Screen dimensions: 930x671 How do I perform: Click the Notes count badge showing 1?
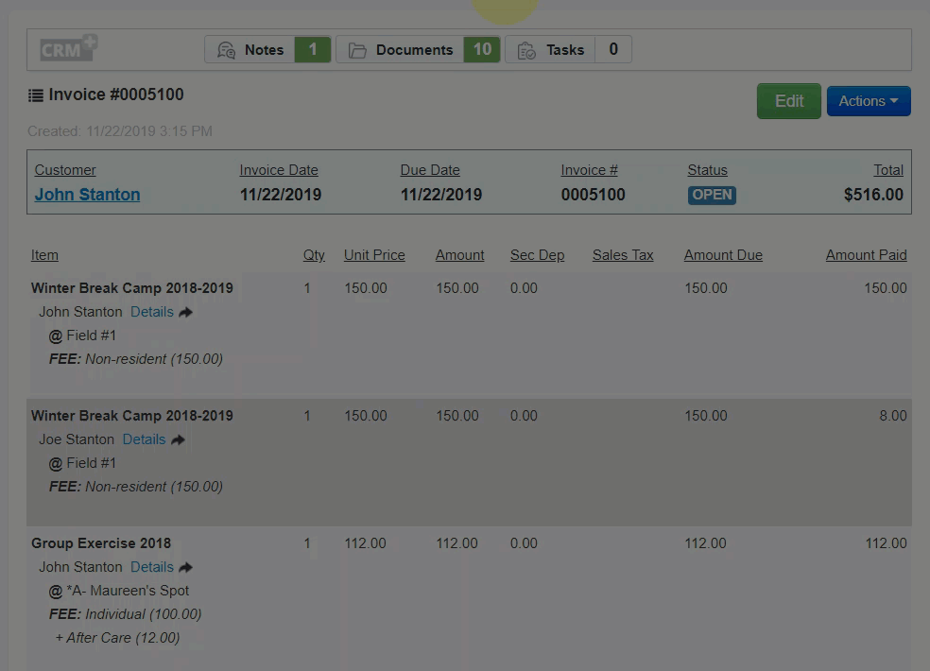point(313,50)
